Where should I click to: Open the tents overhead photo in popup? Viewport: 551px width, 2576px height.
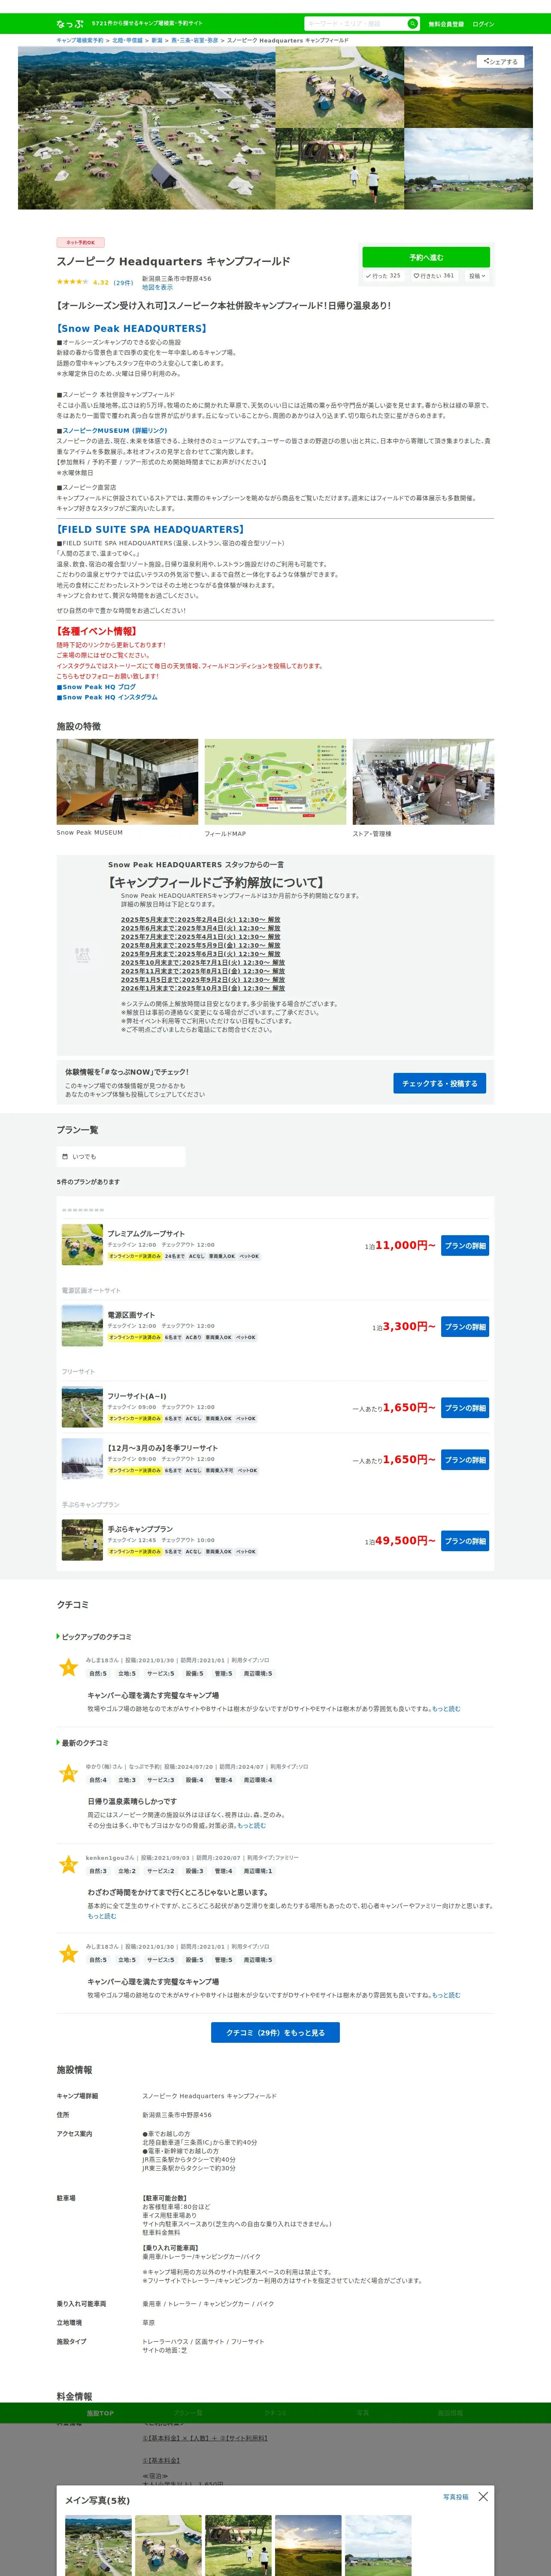[x=168, y=2545]
